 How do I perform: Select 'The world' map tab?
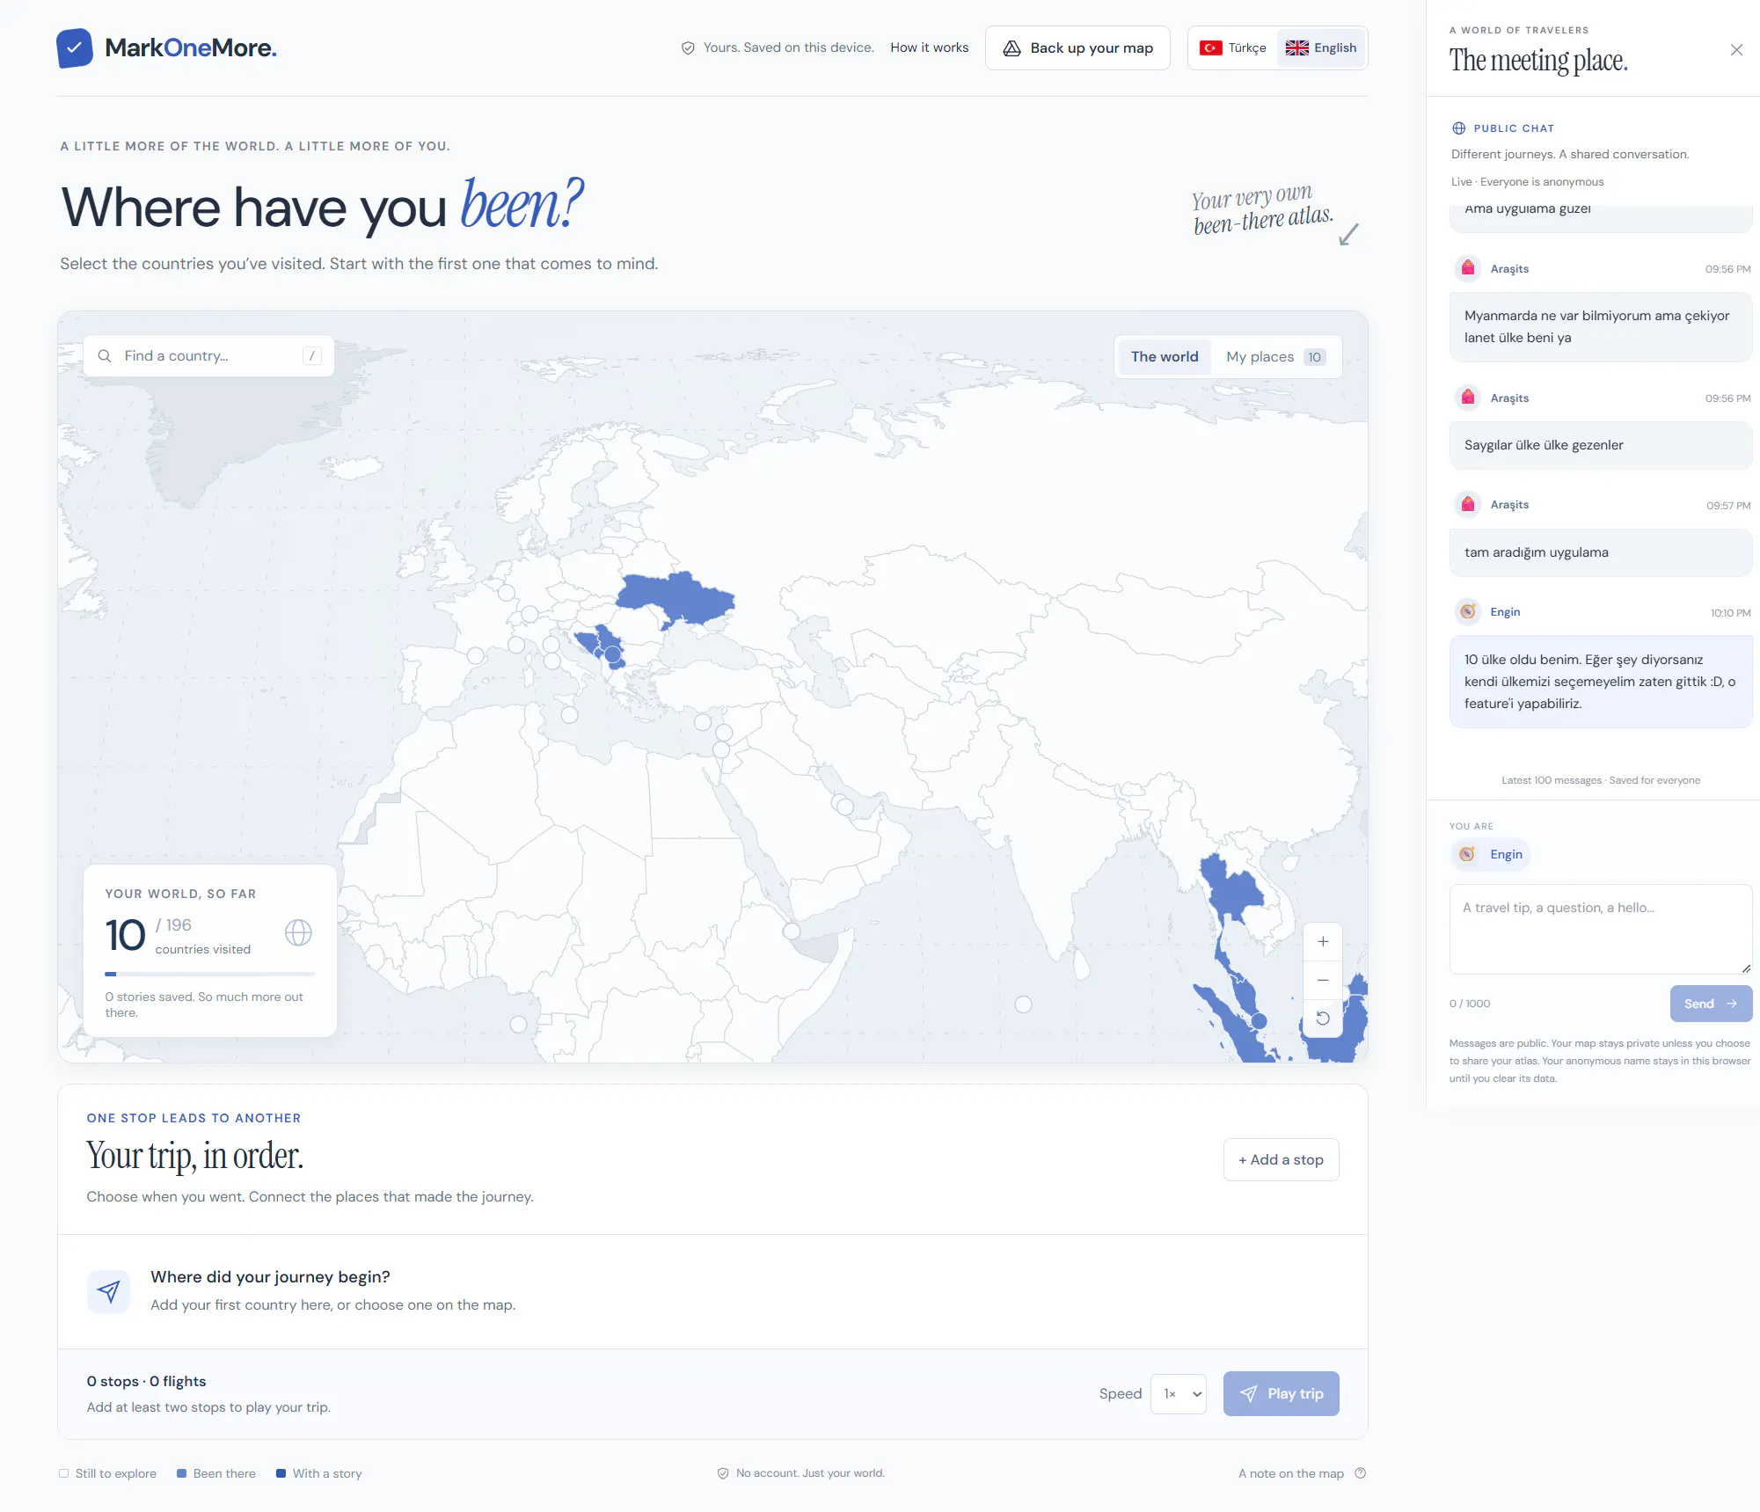pyautogui.click(x=1165, y=357)
